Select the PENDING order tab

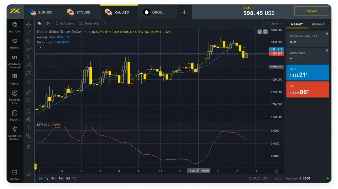pyautogui.click(x=318, y=24)
